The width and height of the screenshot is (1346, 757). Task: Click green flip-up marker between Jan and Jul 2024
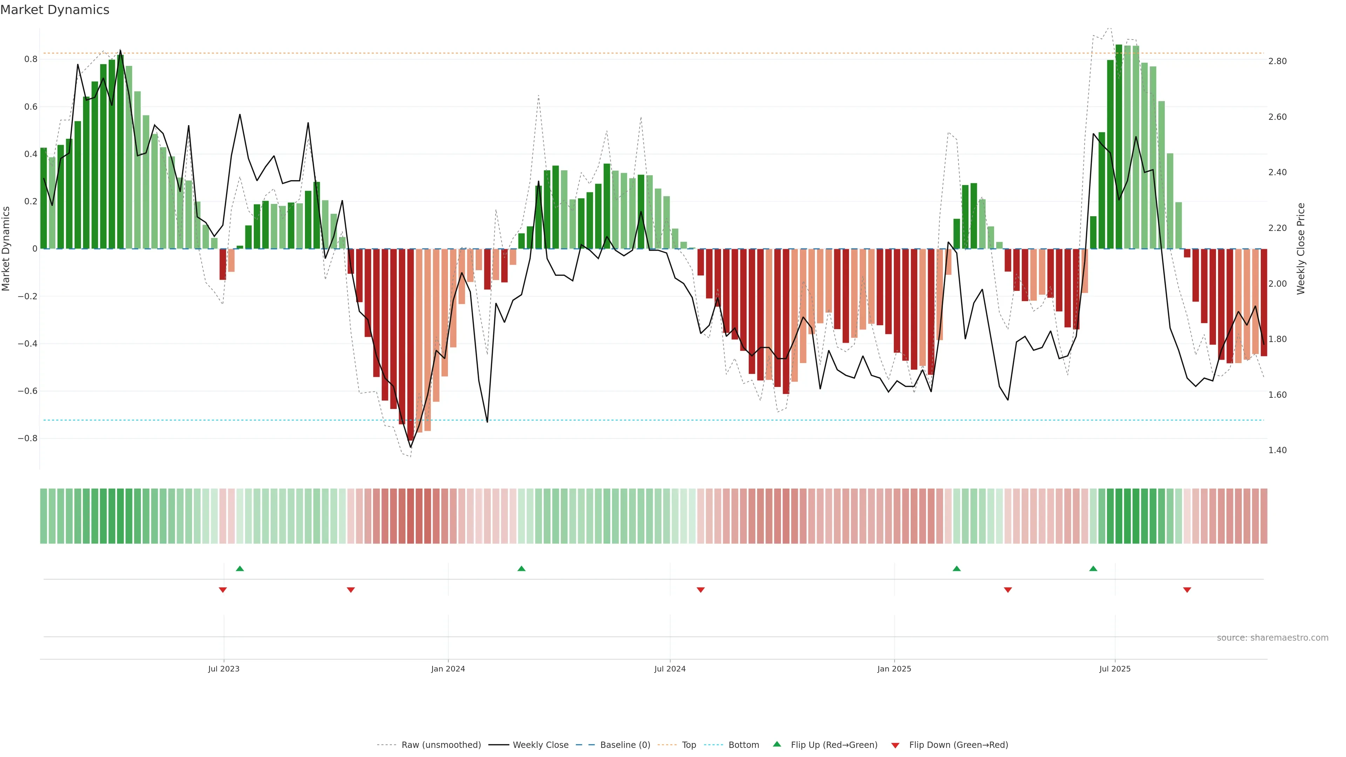(522, 568)
